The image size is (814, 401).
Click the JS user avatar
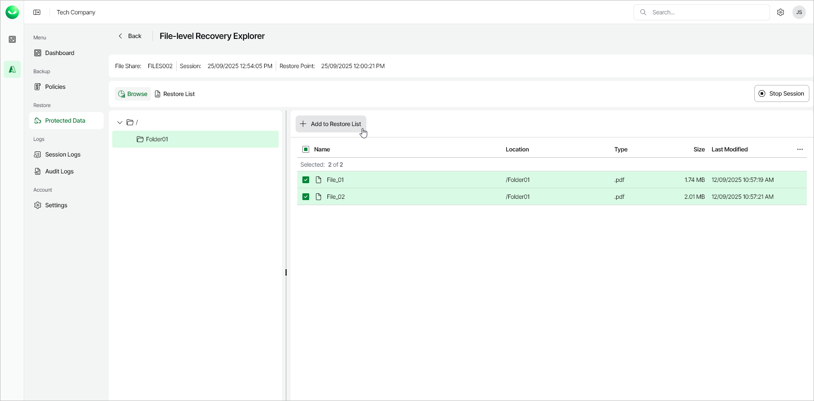pyautogui.click(x=799, y=12)
